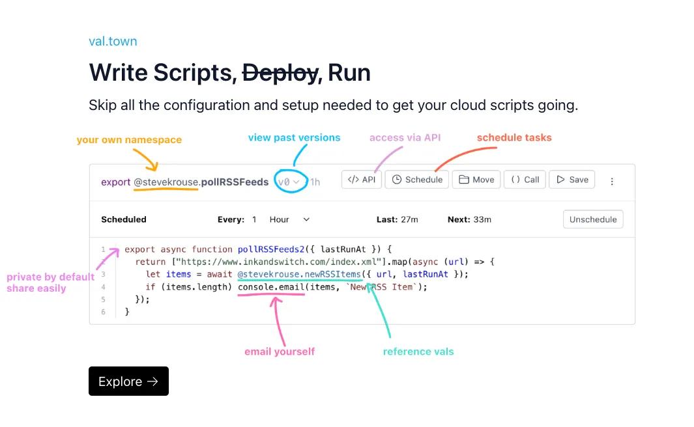Click the 1h timestamp beside the version
Image resolution: width=694 pixels, height=427 pixels.
pos(315,182)
